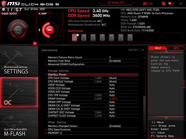Toggle the A-XMP button currently ON
Screen dimensions: 186x139
pos(49,30)
